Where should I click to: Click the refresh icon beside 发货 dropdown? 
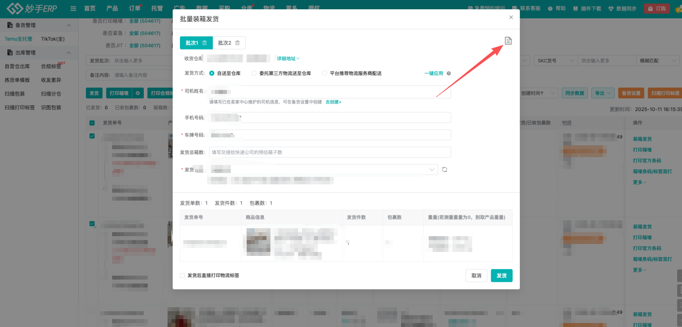tap(444, 169)
